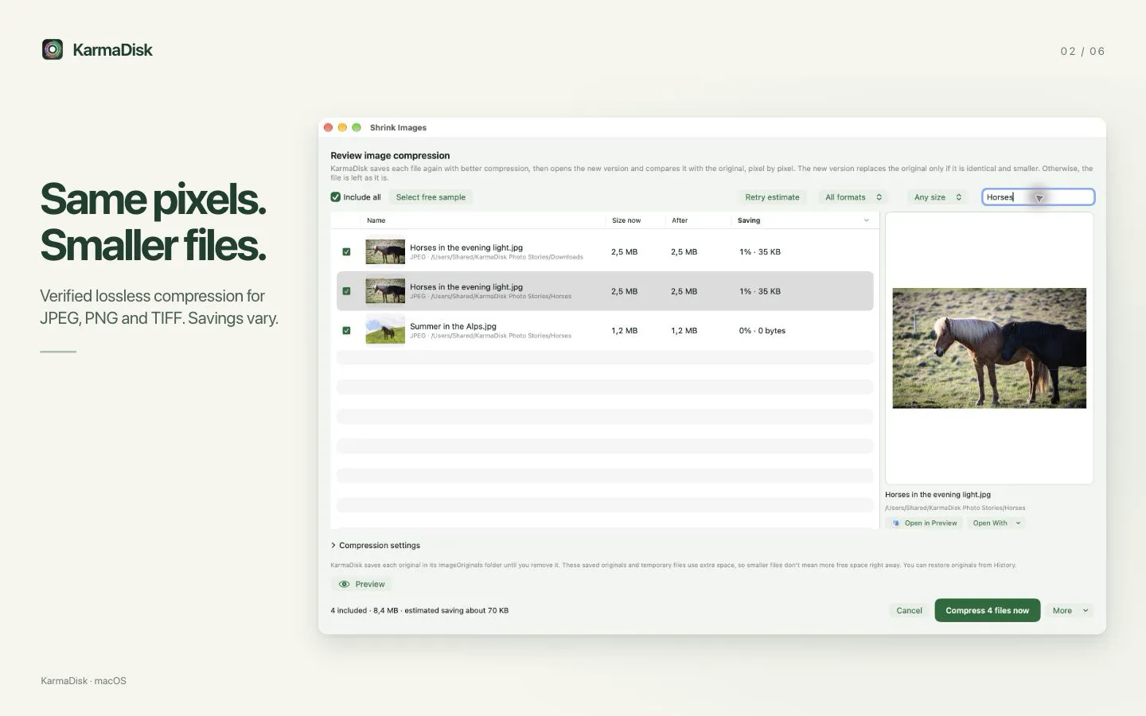Uncheck the Horses file in Downloads folder
Screen dimensions: 1146x716
[x=346, y=251]
